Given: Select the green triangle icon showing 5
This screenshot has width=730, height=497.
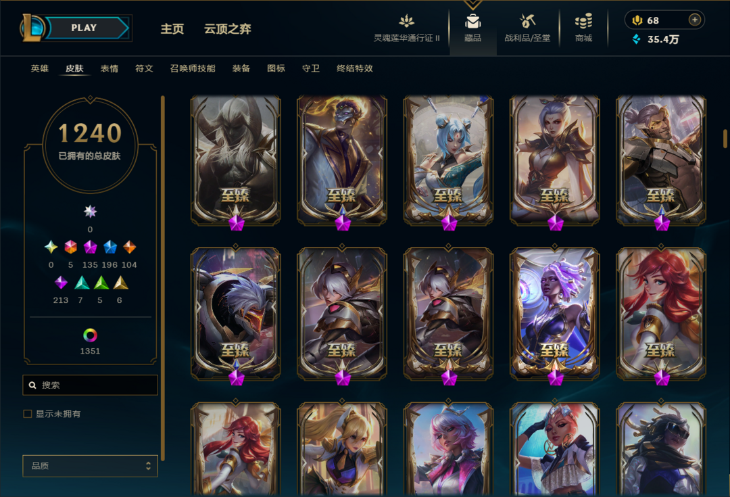Looking at the screenshot, I should tap(101, 283).
